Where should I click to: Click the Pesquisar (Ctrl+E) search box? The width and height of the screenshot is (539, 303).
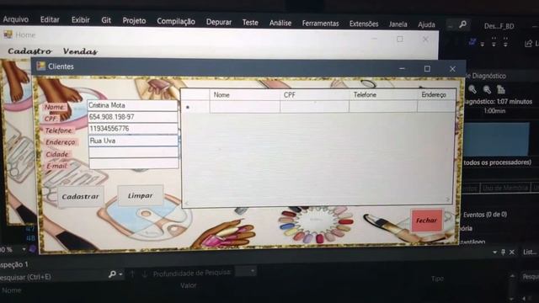click(x=53, y=277)
